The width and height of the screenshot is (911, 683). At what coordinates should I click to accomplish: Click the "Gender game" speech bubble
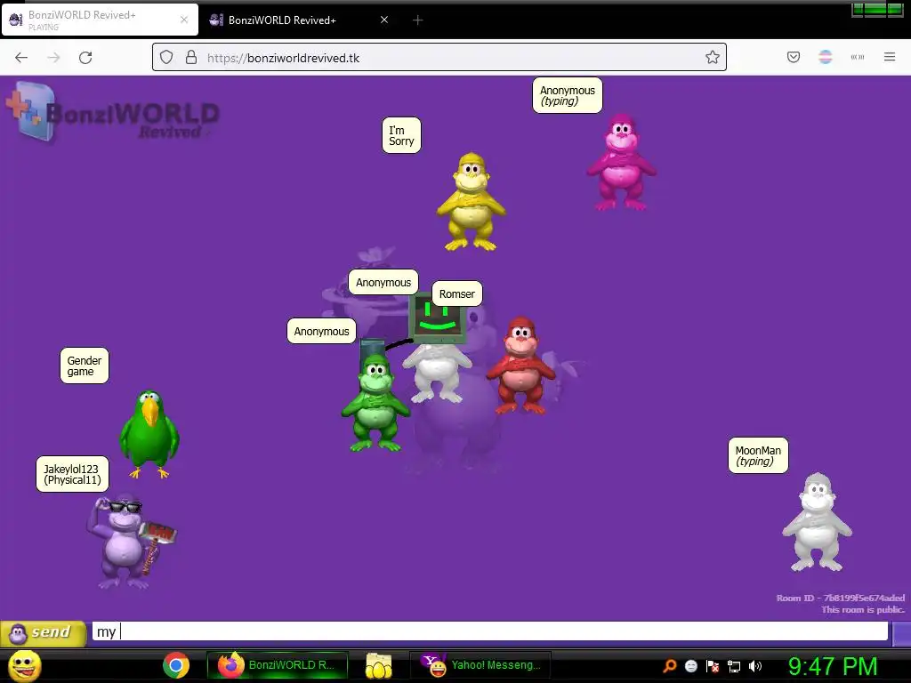(85, 366)
